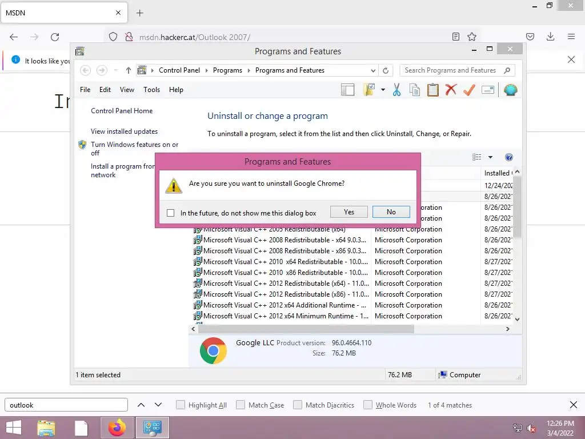Open the recent locations dropdown arrow
The height and width of the screenshot is (439, 585).
(x=115, y=70)
